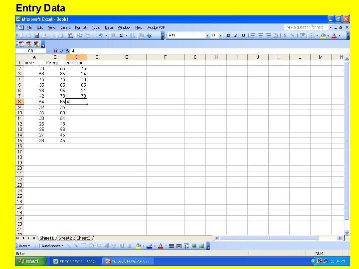Screen dimensions: 359x269
Task: Open the Format menu
Action: click(x=81, y=27)
